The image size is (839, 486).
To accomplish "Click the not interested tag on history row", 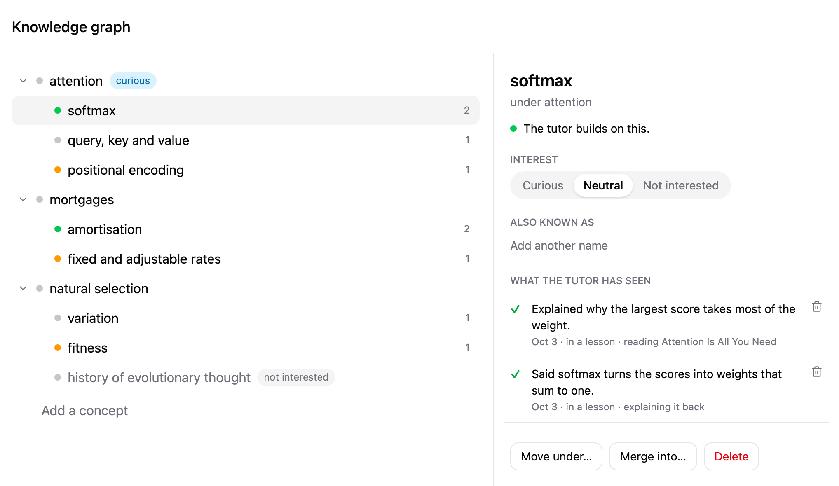I will click(296, 377).
